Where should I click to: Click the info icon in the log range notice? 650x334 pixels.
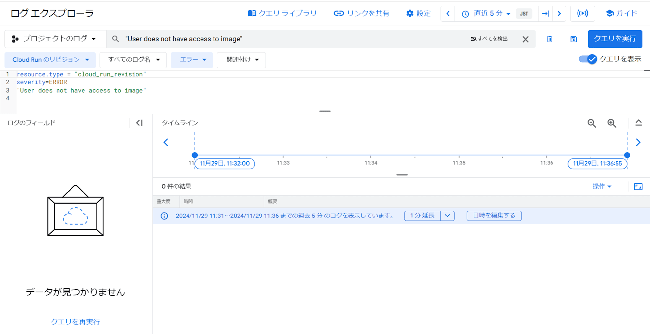164,216
